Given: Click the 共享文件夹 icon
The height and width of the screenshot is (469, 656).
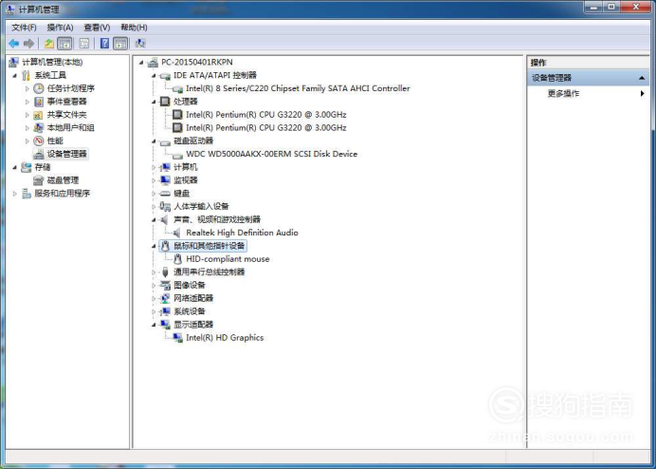Looking at the screenshot, I should click(39, 115).
